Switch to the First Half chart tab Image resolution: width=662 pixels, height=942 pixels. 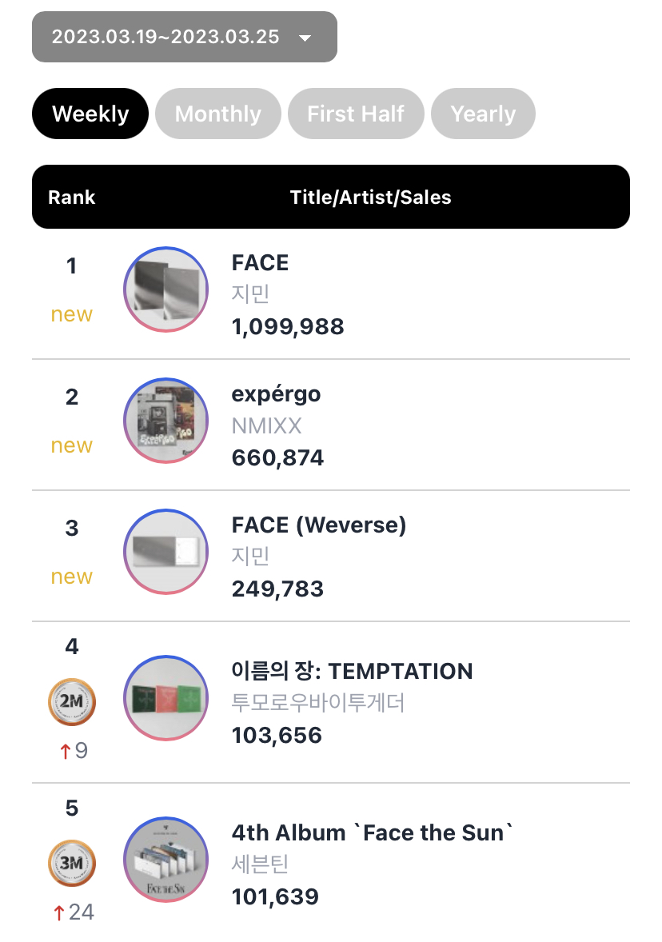356,114
